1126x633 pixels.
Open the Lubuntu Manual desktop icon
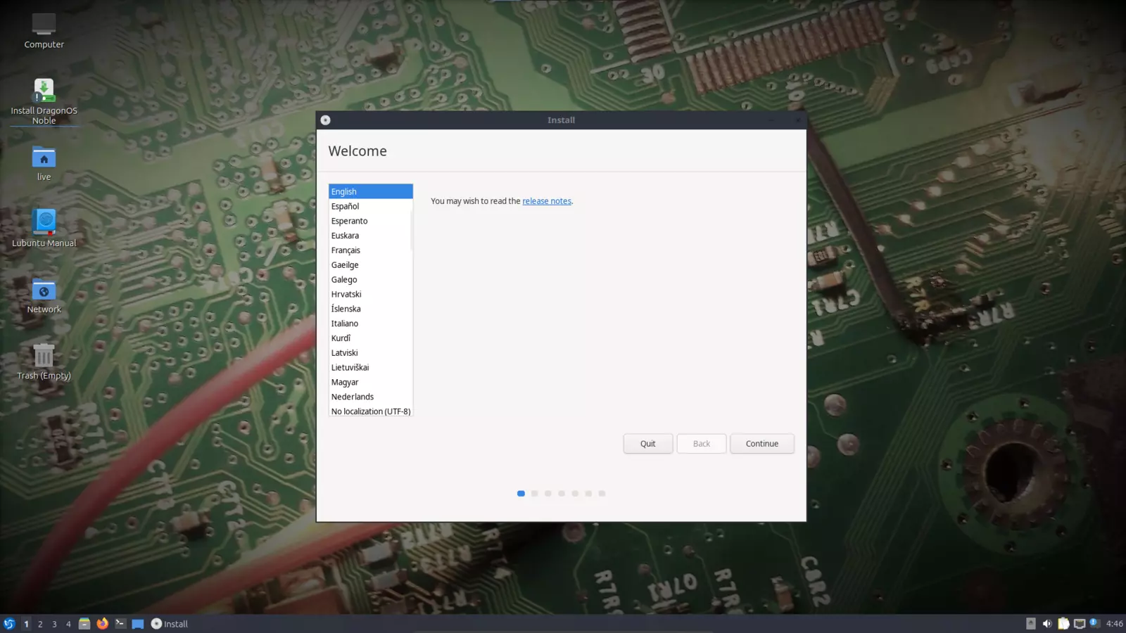tap(44, 229)
